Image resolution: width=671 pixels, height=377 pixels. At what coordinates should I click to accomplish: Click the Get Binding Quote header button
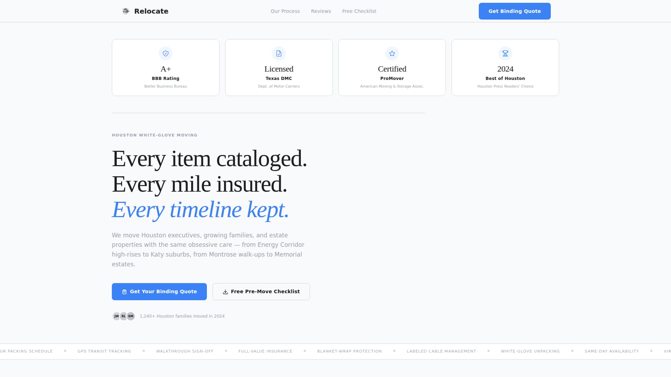click(x=514, y=11)
